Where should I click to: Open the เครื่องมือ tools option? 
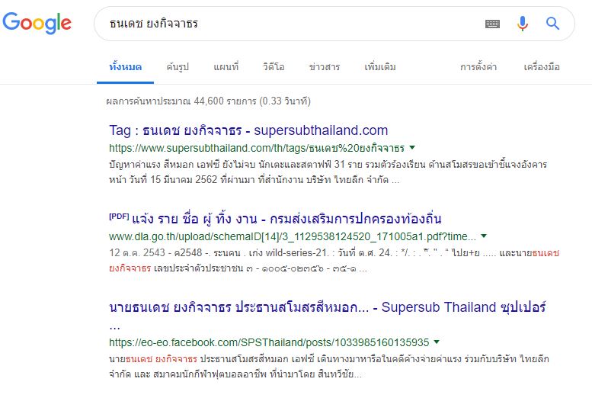pyautogui.click(x=542, y=67)
